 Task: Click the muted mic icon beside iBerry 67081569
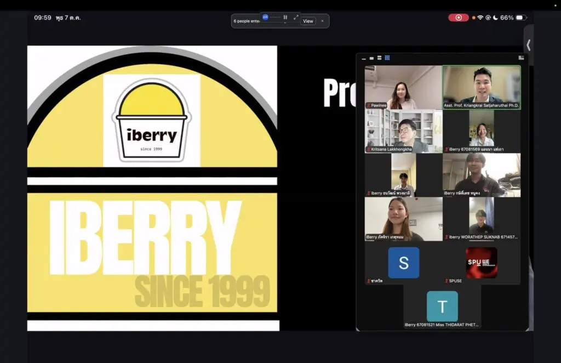coord(446,149)
